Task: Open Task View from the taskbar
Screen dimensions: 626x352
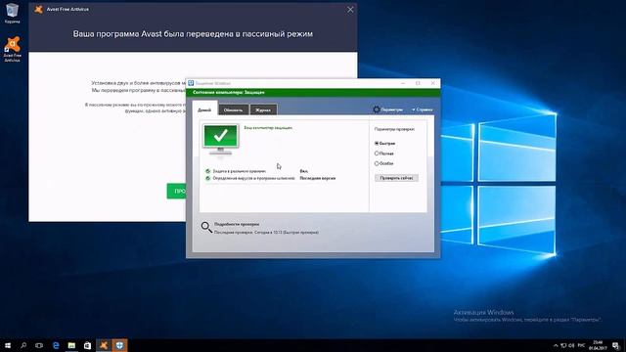Action: (39, 345)
